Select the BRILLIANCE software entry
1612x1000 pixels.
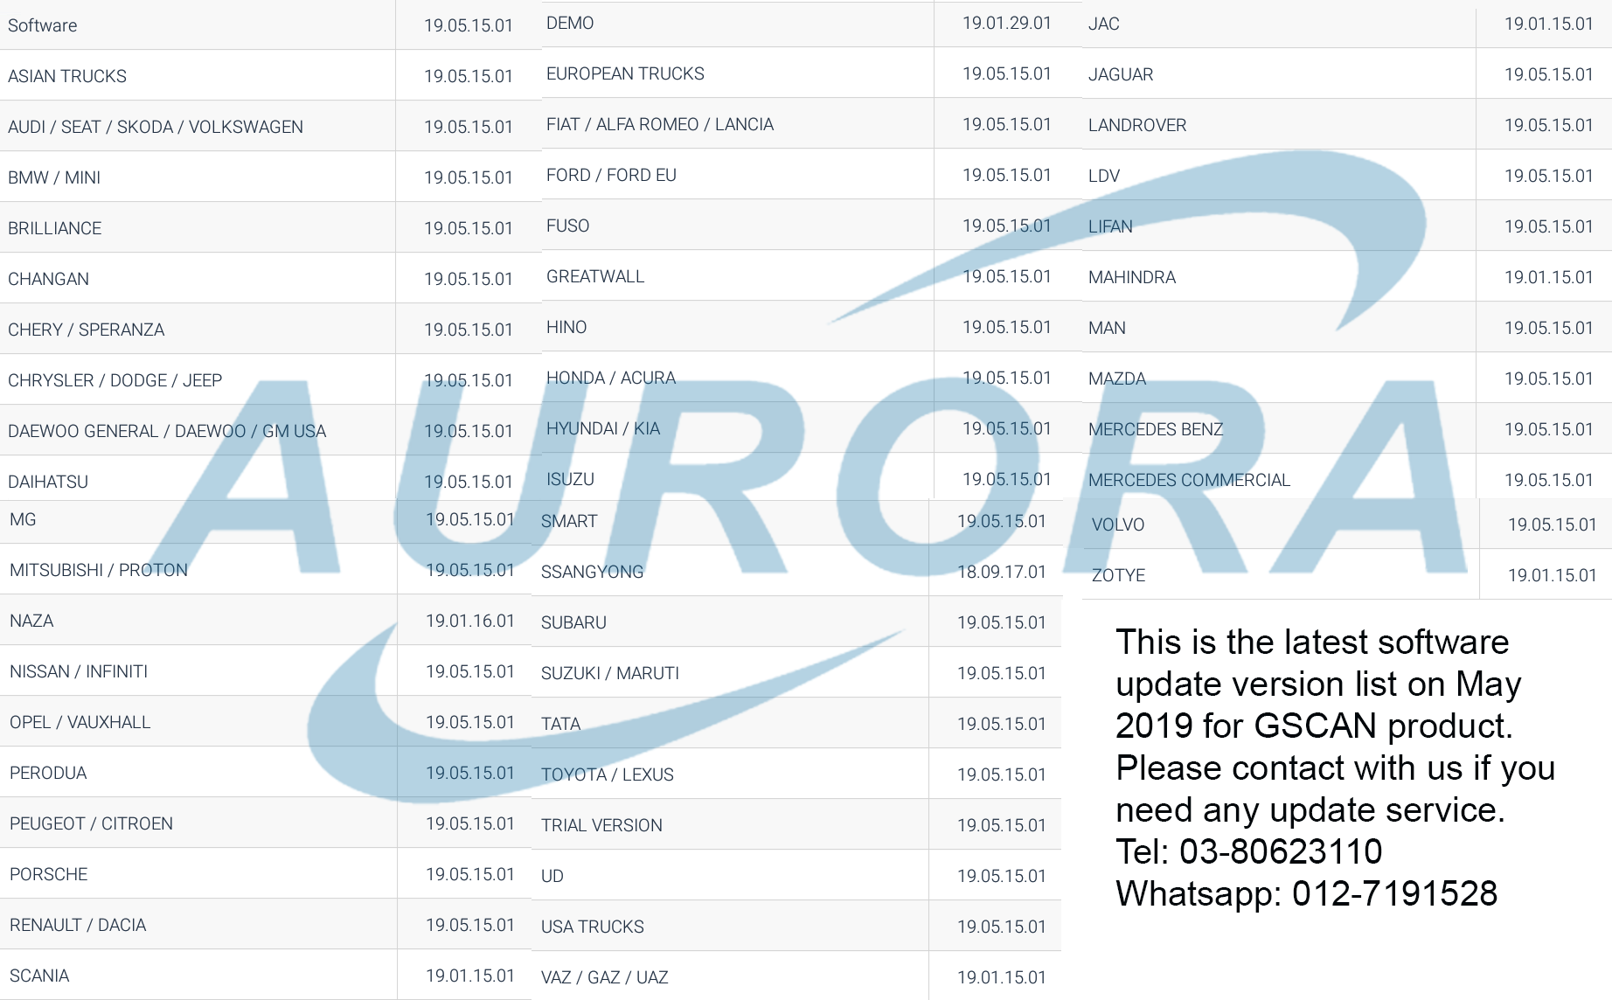[x=55, y=228]
